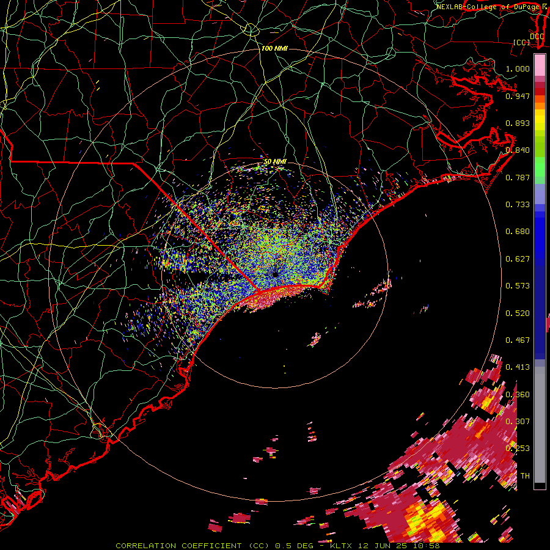Screen dimensions: 550x550
Task: Click the TH threshold label
Action: pyautogui.click(x=525, y=475)
